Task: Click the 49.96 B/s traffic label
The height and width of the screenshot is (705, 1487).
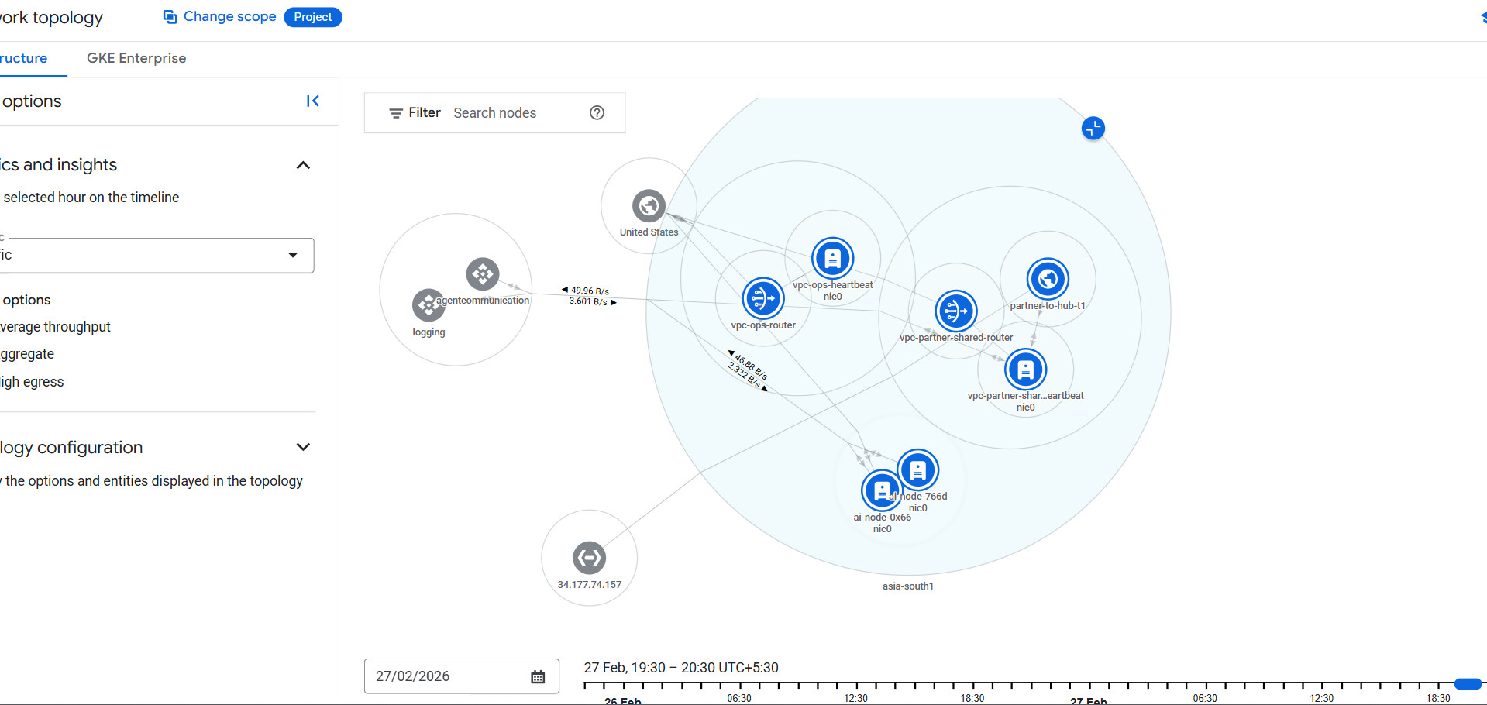Action: click(586, 291)
